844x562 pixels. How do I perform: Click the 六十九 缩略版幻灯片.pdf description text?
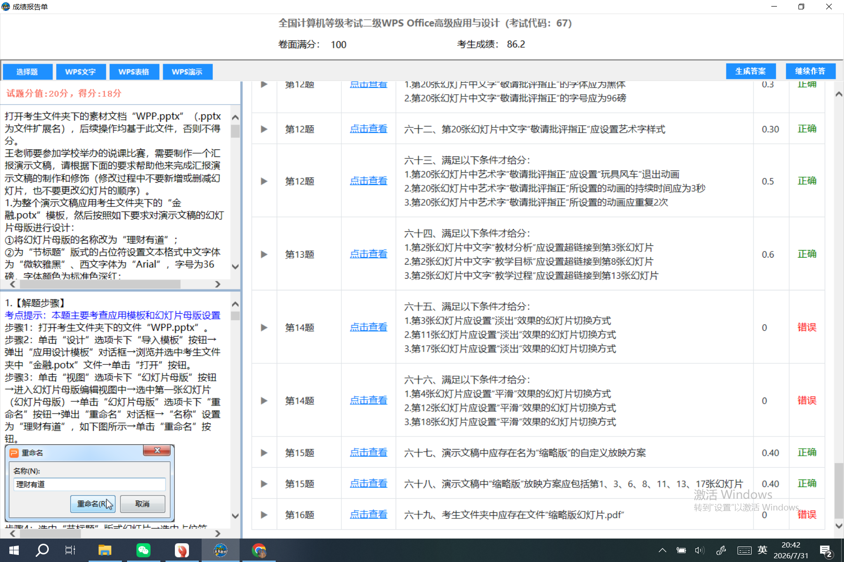(x=514, y=515)
